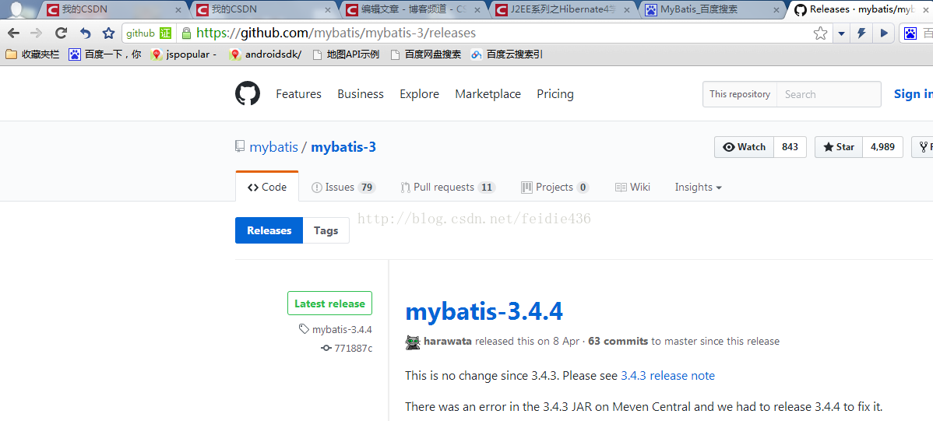Click the Star button
This screenshot has width=933, height=421.
pyautogui.click(x=839, y=147)
